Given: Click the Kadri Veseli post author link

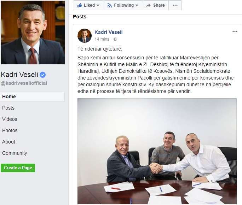Looking at the screenshot, I should (x=109, y=32).
